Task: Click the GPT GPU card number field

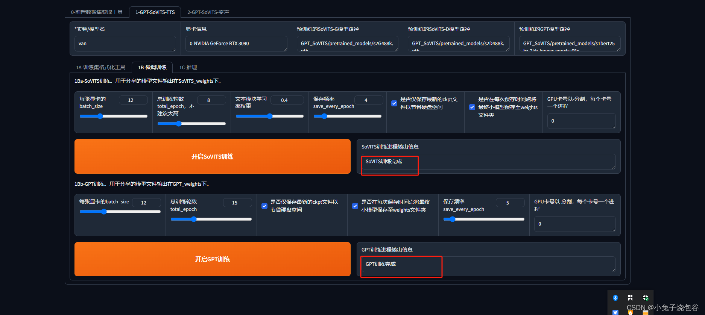Action: (x=575, y=224)
